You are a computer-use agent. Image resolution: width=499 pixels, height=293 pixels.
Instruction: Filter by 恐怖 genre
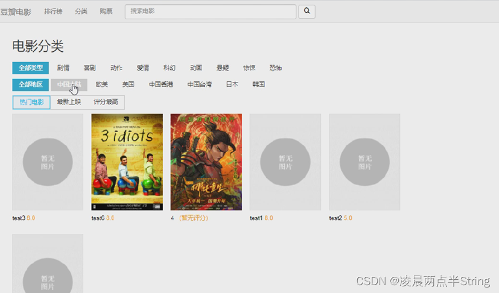coord(276,68)
